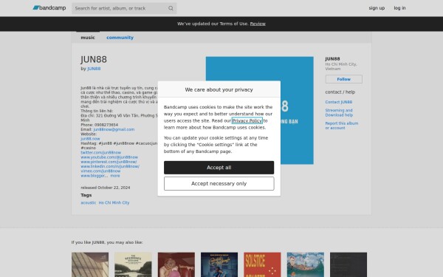Select the acoustic tag
The width and height of the screenshot is (443, 277).
[x=88, y=202]
